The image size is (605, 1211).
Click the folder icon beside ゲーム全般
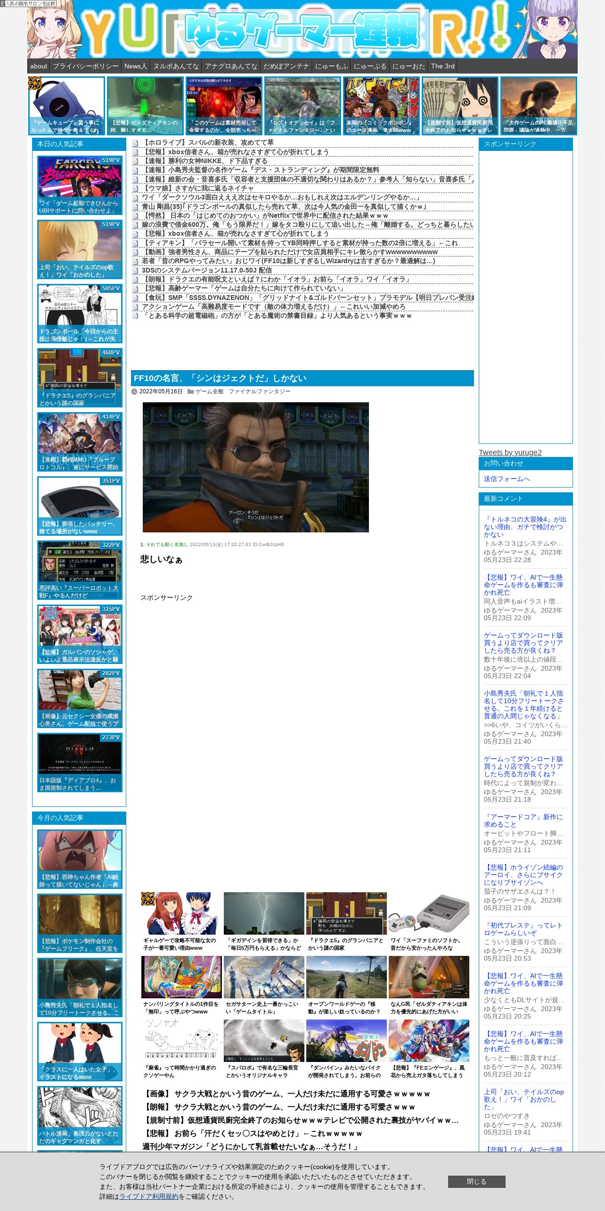tap(190, 391)
